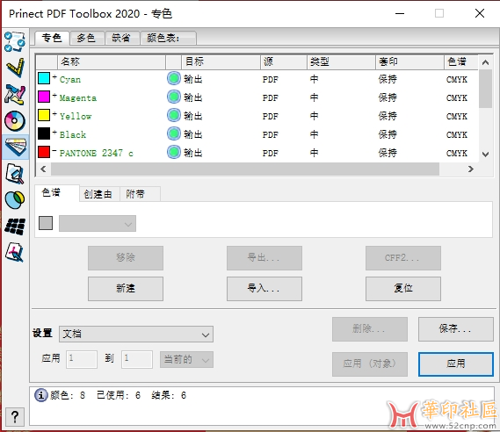Click the 导入... button
This screenshot has height=432, width=500.
(x=264, y=289)
